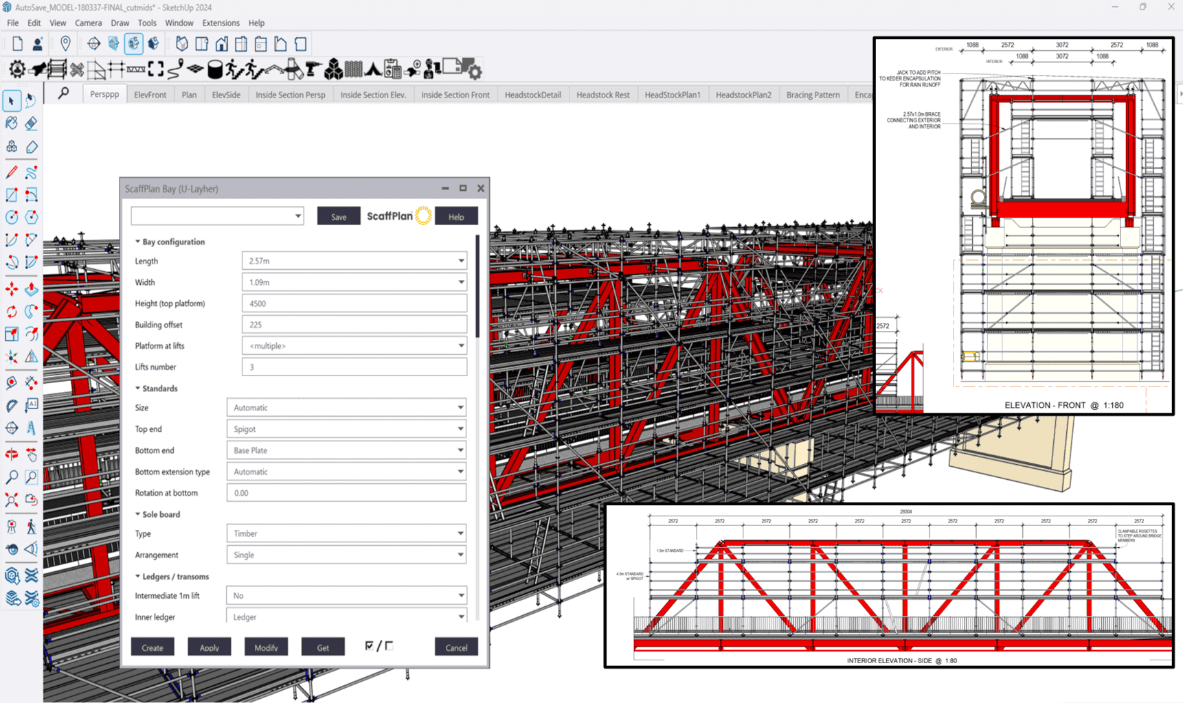
Task: Open the Extensions menu
Action: click(221, 23)
